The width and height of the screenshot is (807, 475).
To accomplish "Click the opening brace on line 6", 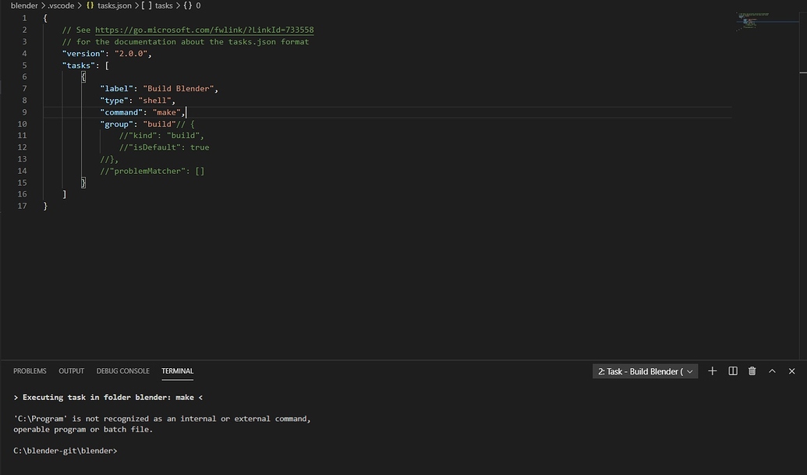I will pyautogui.click(x=83, y=77).
